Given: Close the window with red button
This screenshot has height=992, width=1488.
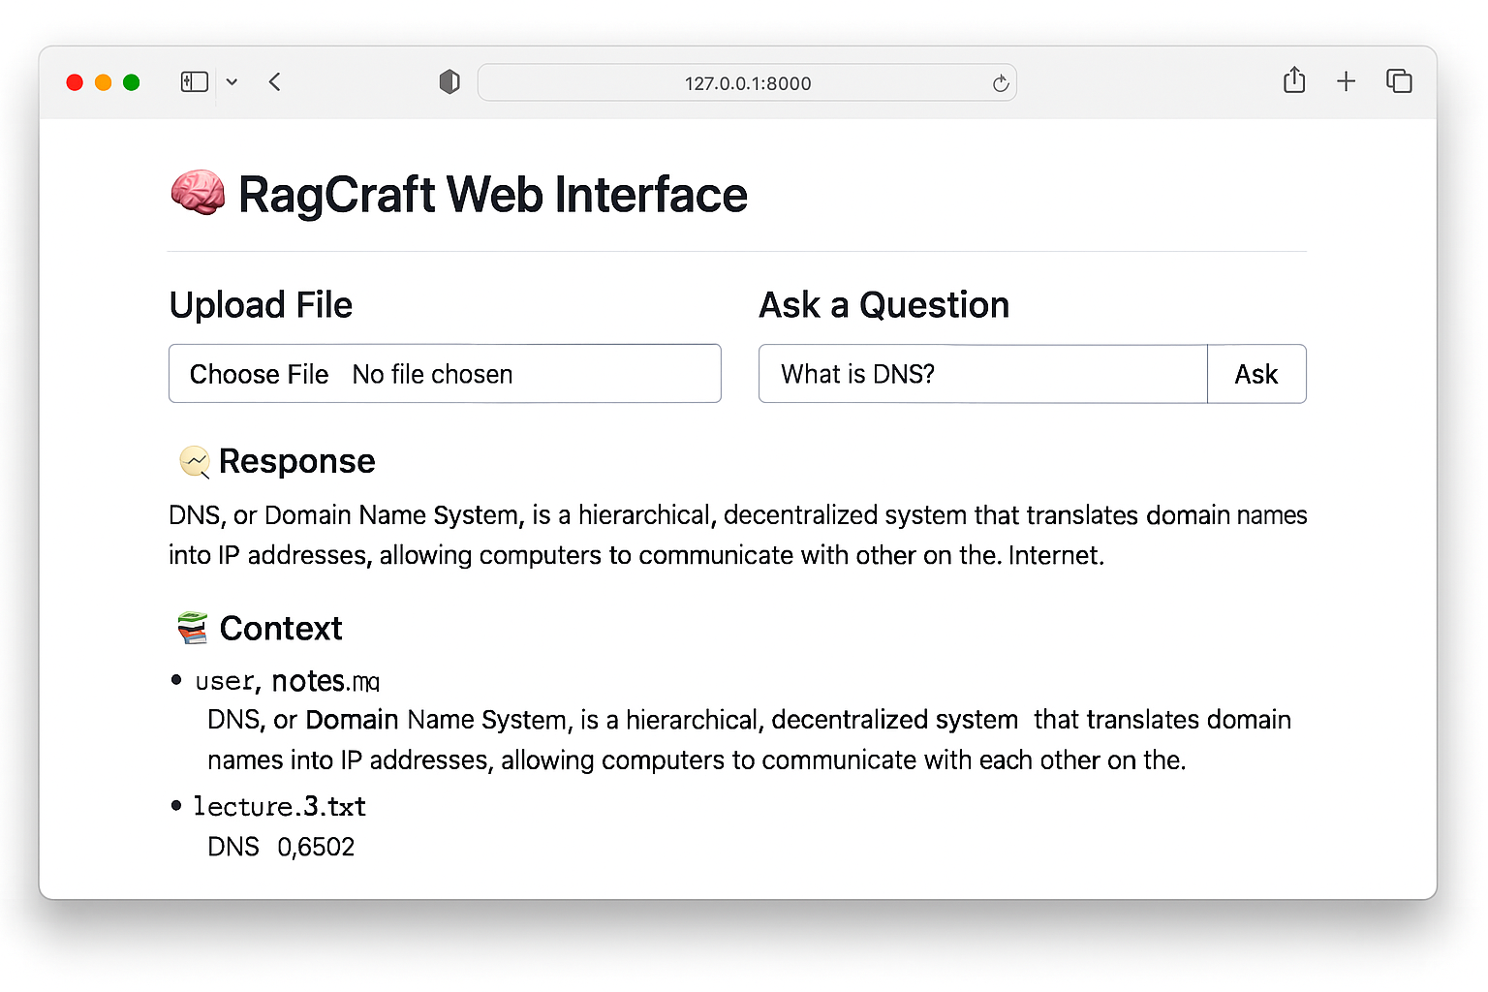Looking at the screenshot, I should 75,82.
